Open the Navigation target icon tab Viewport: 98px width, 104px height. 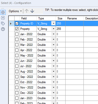coord(3,18)
